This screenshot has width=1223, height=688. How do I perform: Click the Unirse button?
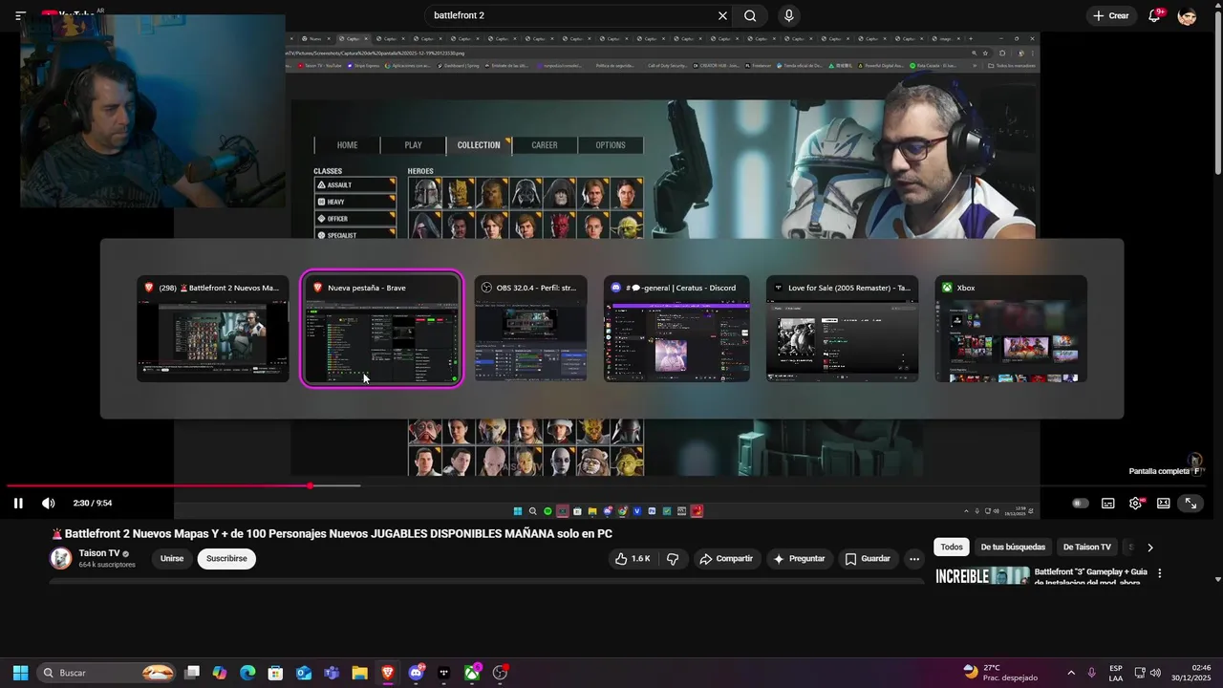172,559
